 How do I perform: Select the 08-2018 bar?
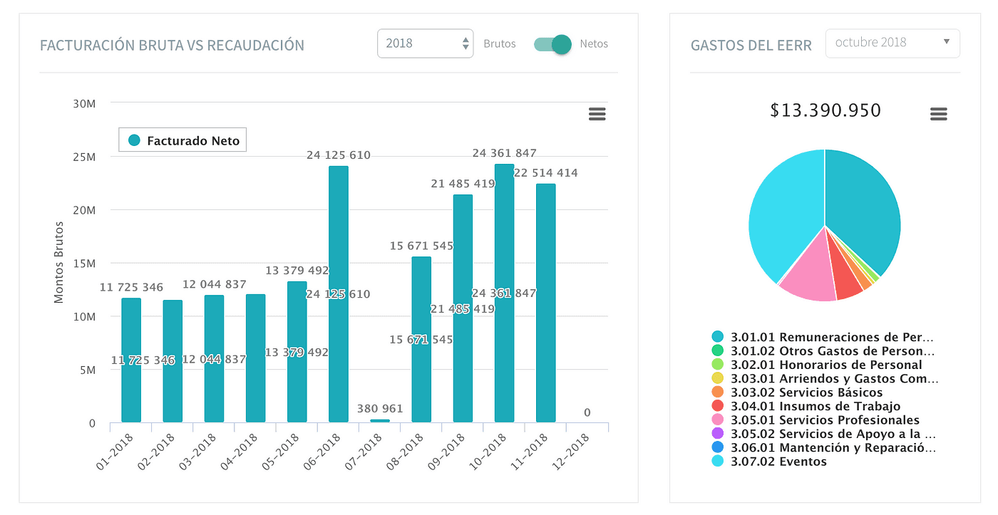(421, 340)
